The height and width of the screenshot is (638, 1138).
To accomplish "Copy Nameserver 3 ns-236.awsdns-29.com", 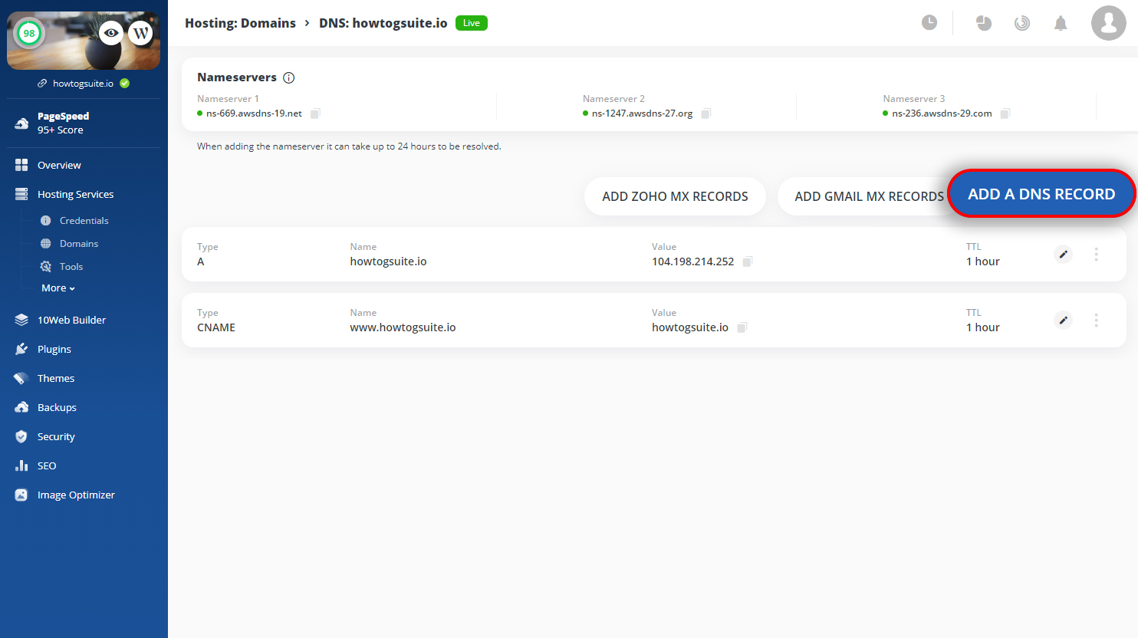I will (x=1005, y=113).
